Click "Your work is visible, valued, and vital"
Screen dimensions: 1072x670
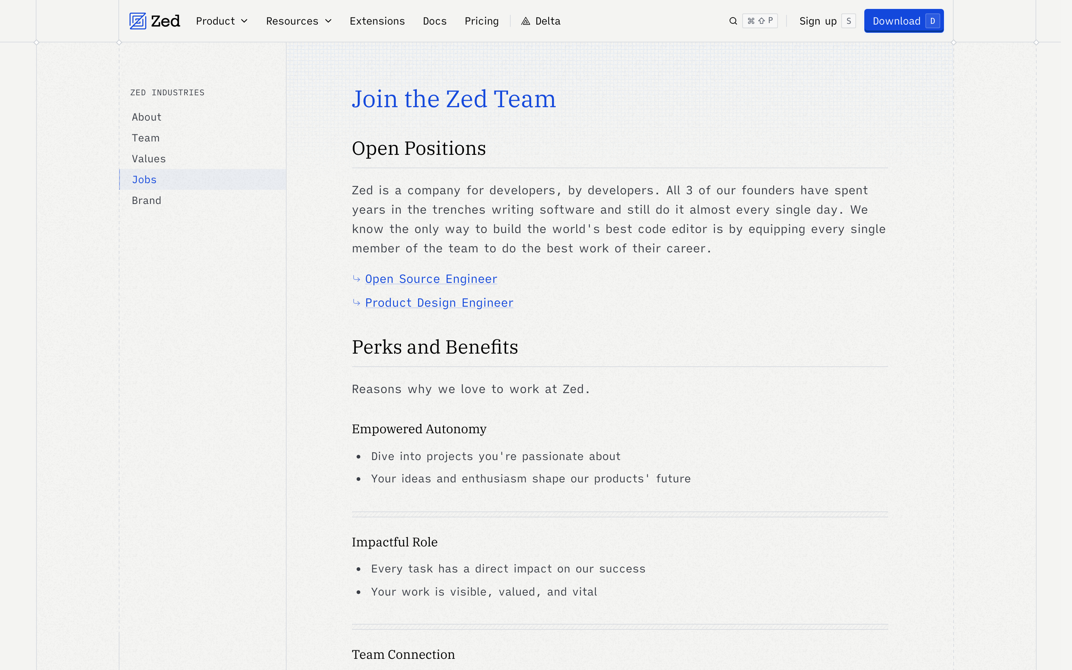click(484, 592)
